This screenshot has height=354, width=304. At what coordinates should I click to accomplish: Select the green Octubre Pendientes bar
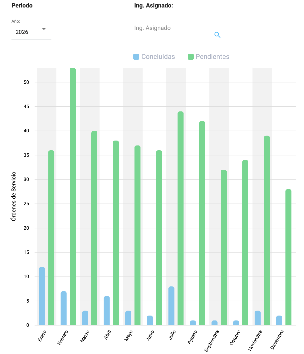click(245, 242)
